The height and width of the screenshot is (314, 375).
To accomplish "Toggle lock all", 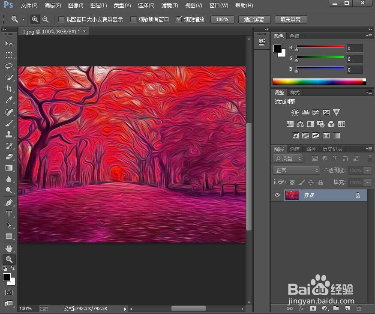I will pos(321,182).
